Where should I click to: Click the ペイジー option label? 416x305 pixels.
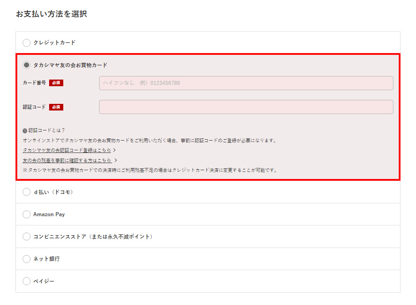[x=44, y=281]
